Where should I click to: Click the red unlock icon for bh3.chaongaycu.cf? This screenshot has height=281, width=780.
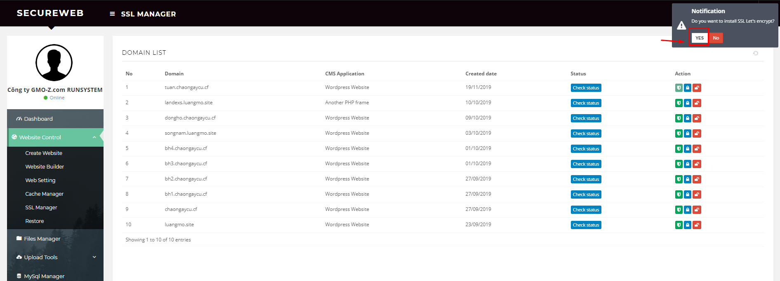pos(697,164)
